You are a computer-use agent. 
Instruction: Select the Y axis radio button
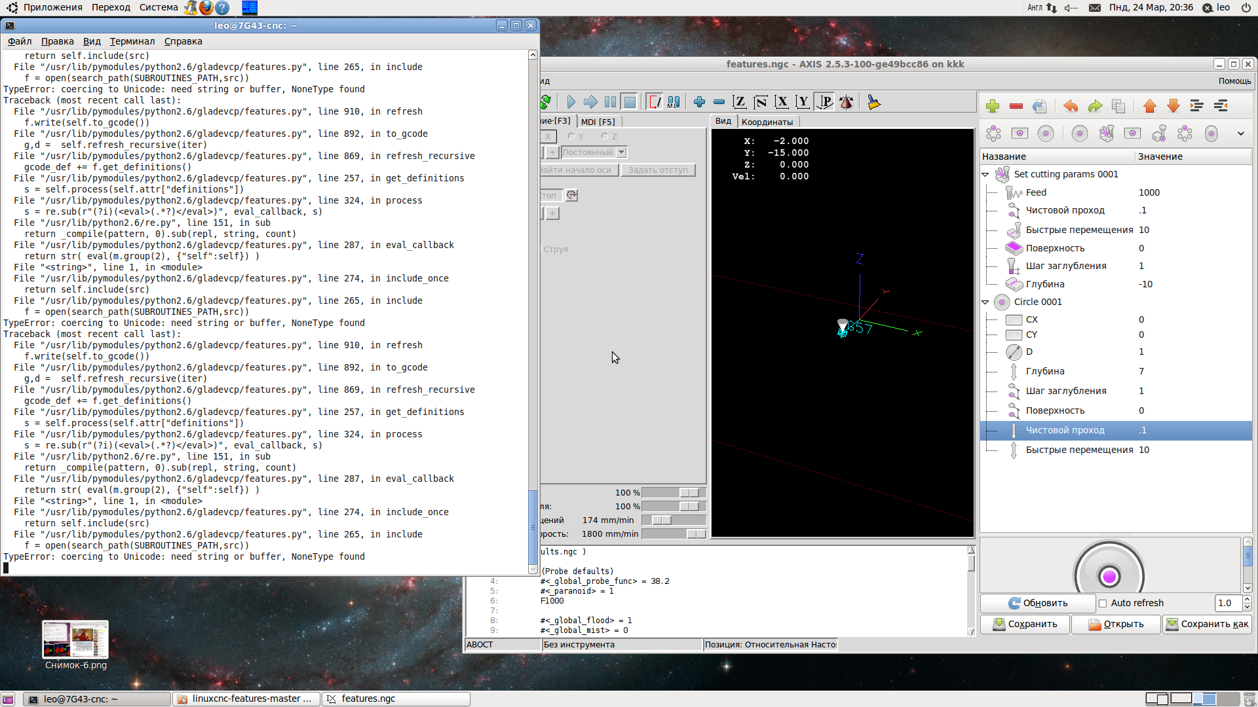coord(571,137)
